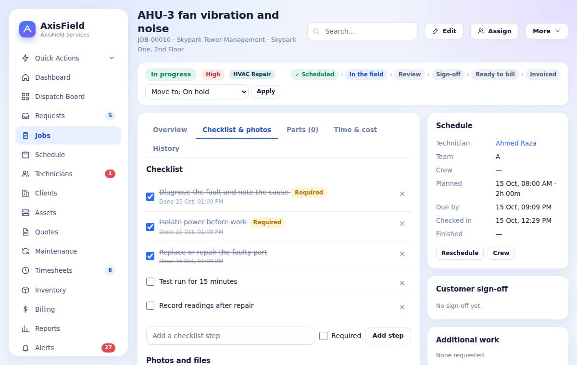Screen dimensions: 577x365
Task: Expand the More menu button
Action: [x=547, y=31]
